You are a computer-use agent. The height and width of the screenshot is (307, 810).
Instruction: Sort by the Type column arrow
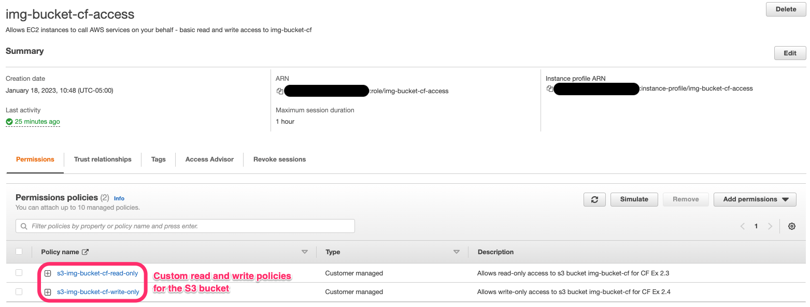coord(457,252)
